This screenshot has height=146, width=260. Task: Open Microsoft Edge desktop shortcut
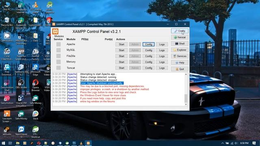pos(35,70)
